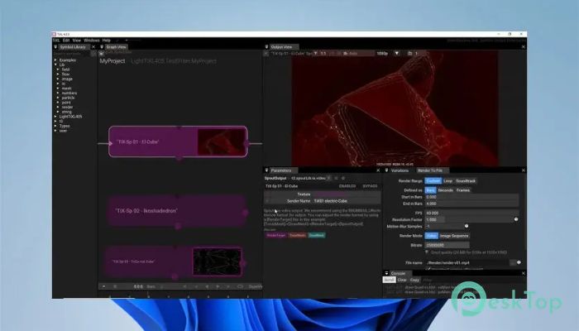Set Render Range to Soundtrack
Image resolution: width=579 pixels, height=331 pixels.
click(x=466, y=181)
